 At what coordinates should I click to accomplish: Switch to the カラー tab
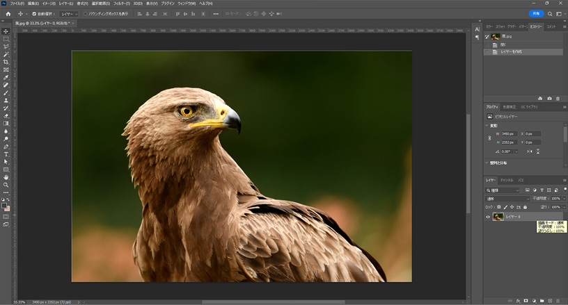tap(489, 26)
